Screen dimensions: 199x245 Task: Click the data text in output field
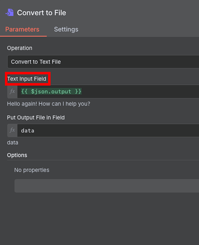(28, 131)
